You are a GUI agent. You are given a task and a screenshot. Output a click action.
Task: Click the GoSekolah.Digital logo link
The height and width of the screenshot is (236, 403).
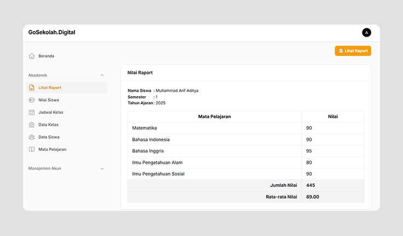pyautogui.click(x=52, y=32)
